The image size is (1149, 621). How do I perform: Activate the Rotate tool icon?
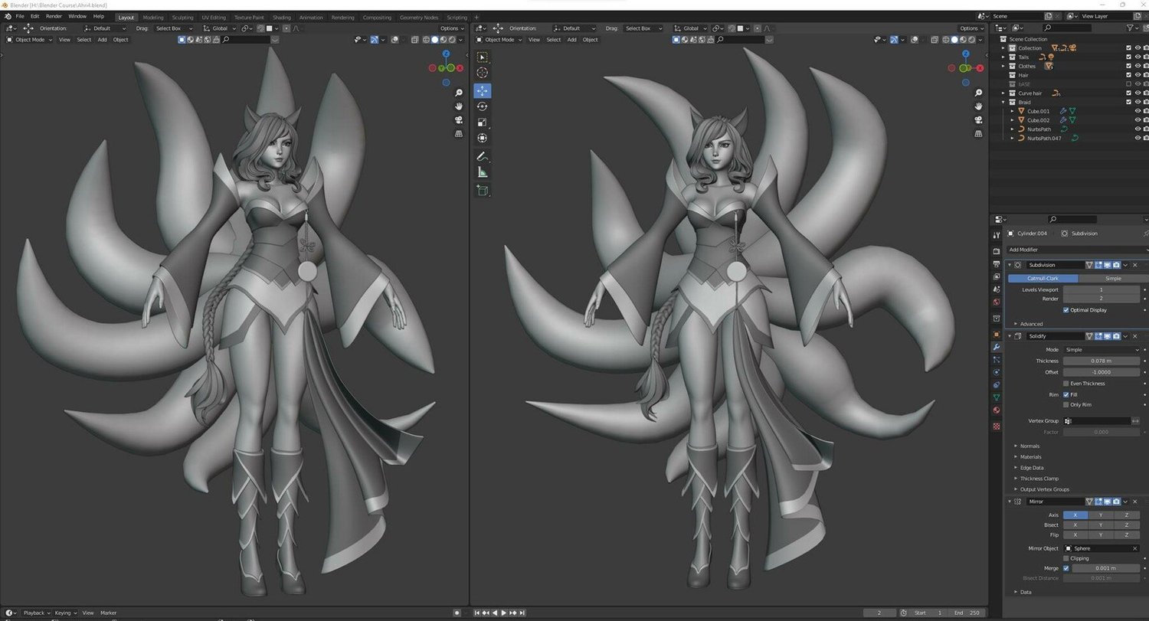coord(482,106)
